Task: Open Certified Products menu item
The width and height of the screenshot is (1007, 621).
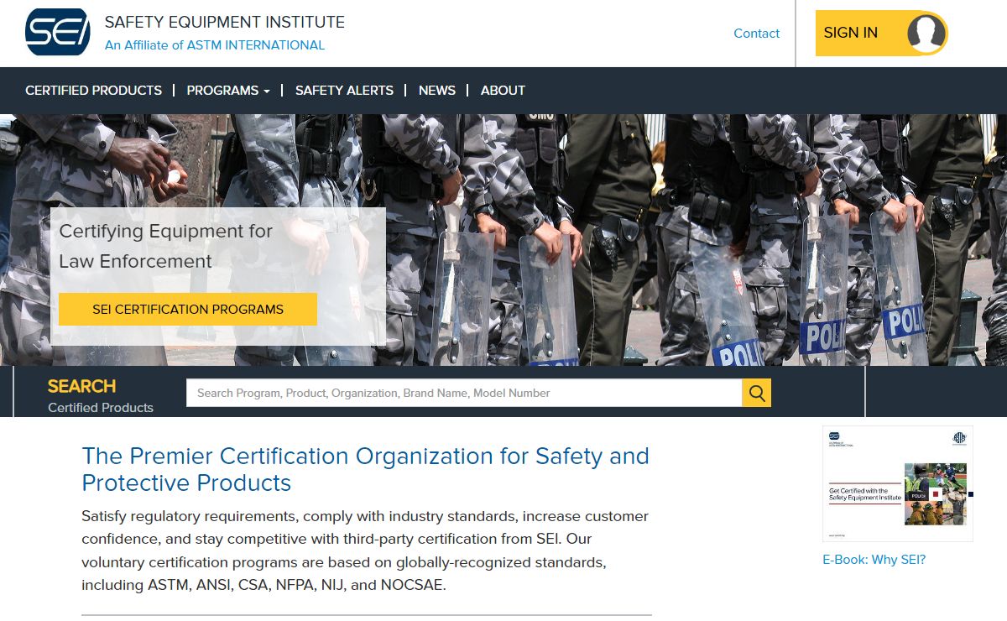Action: (93, 90)
